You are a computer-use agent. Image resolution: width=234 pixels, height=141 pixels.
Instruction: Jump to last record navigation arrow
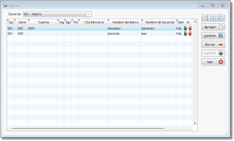(222, 18)
